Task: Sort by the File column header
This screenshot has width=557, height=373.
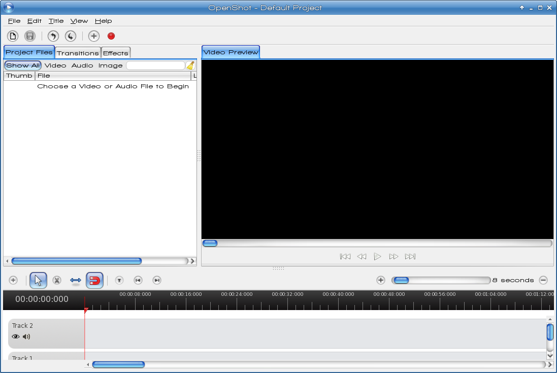Action: (x=113, y=76)
